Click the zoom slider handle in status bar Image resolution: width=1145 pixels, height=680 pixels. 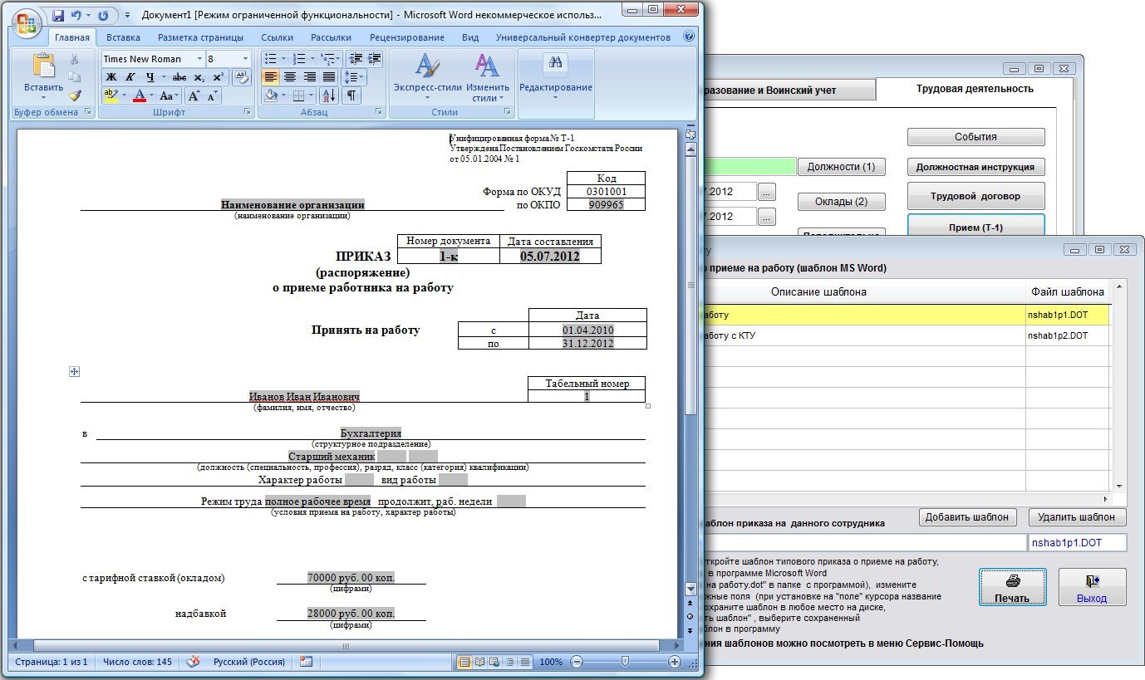625,662
